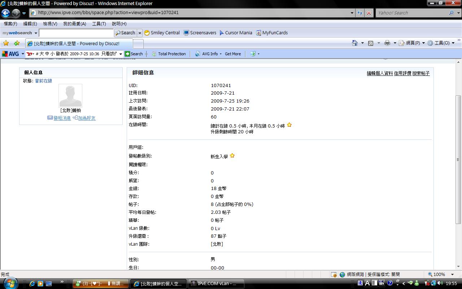Click the Smiley Central toolbar icon
Viewport: 462px width, 289px height.
point(162,33)
